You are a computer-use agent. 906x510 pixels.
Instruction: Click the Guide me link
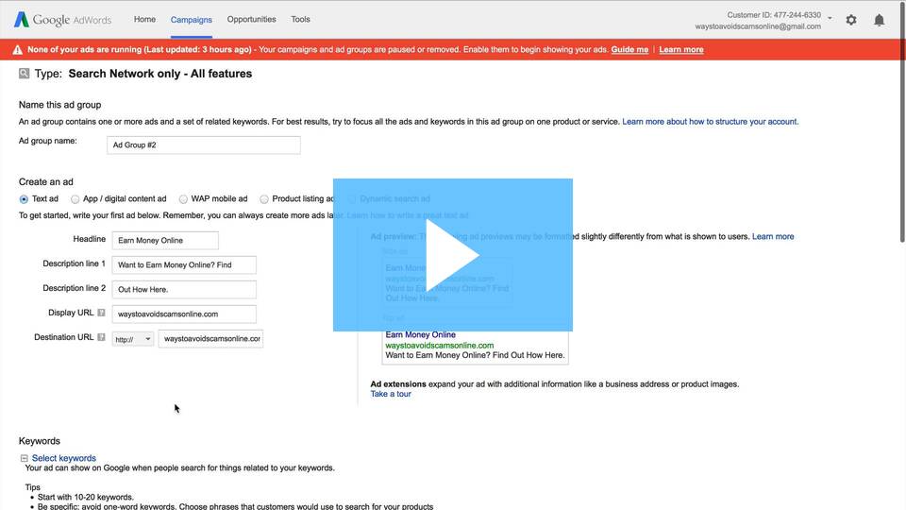629,50
